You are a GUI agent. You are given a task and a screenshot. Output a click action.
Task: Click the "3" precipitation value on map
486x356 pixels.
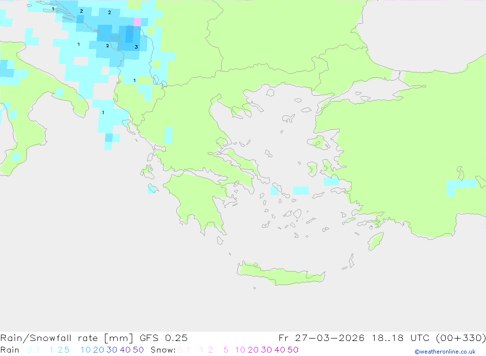pos(136,47)
